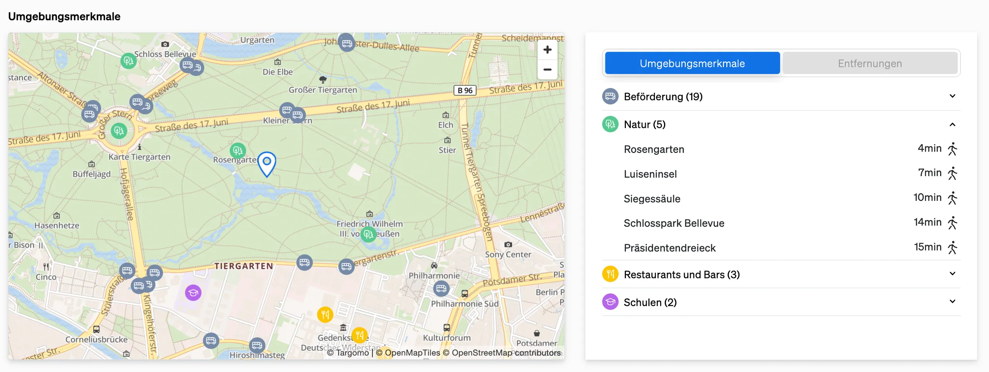Zoom out of the map with minus button
The width and height of the screenshot is (989, 372).
pos(547,70)
